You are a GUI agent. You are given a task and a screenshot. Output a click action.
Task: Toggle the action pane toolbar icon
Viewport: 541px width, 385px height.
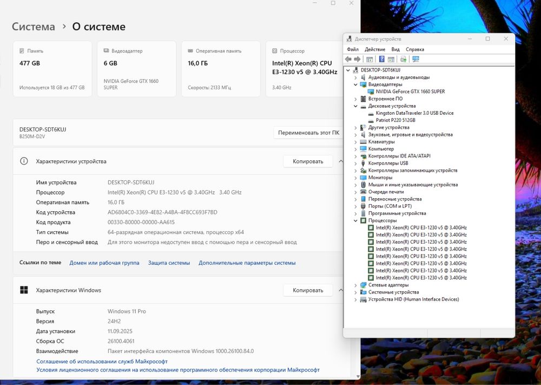click(x=391, y=59)
